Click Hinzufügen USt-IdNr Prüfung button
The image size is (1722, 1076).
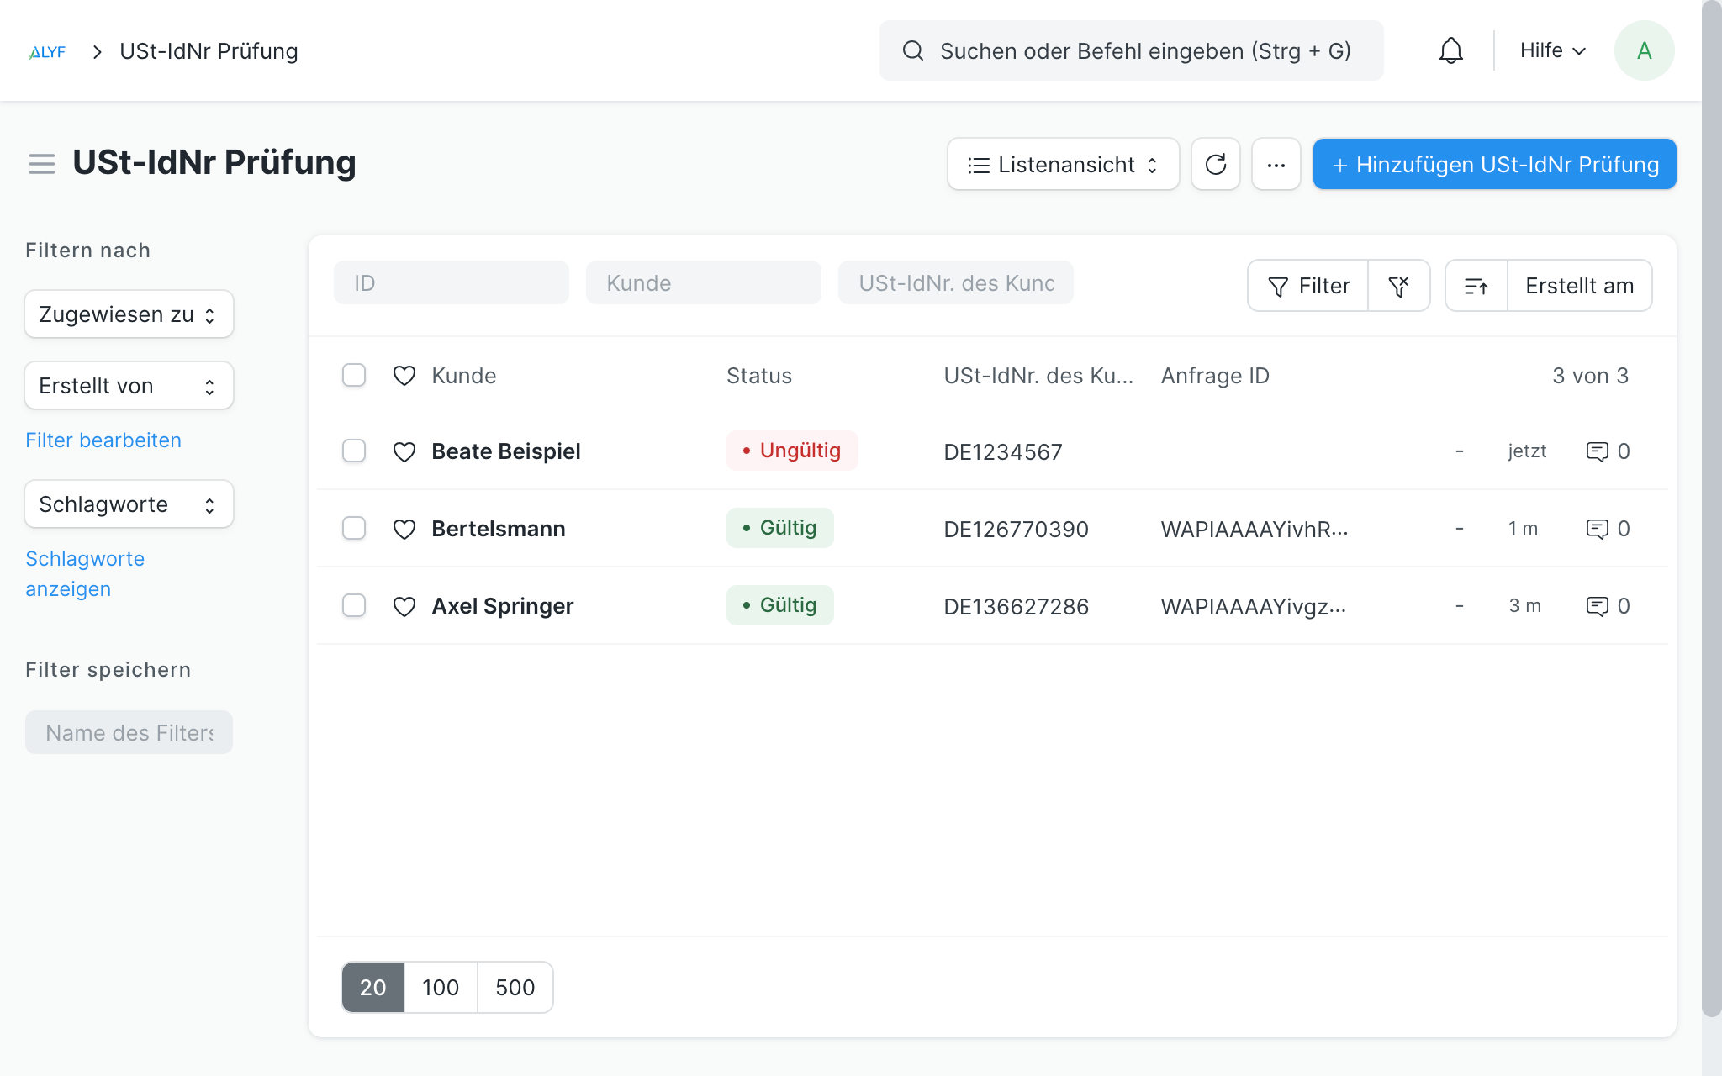click(x=1494, y=165)
